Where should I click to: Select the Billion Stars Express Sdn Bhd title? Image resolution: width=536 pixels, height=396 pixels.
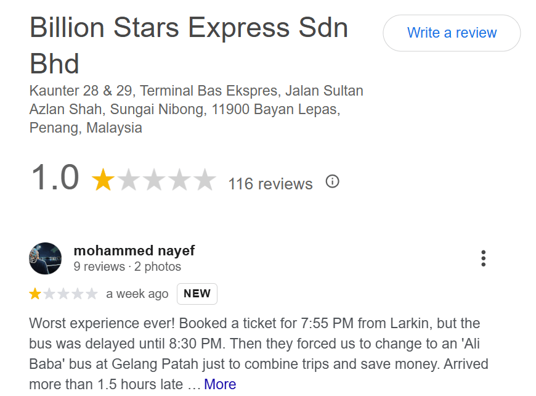(189, 45)
